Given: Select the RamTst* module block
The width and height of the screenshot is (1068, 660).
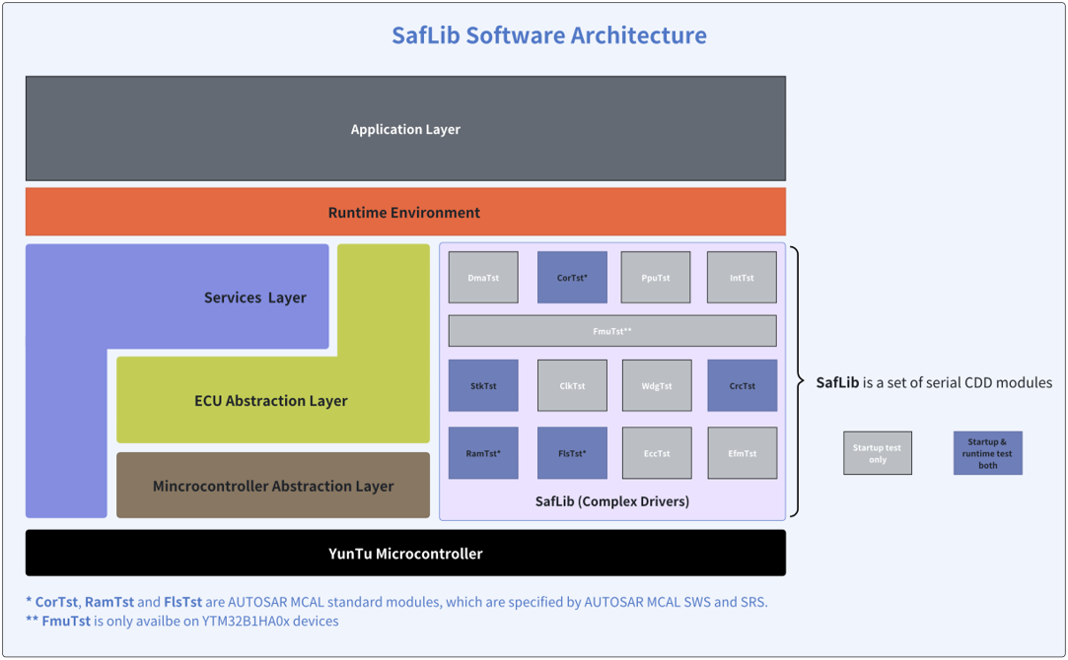Looking at the screenshot, I should pos(483,453).
